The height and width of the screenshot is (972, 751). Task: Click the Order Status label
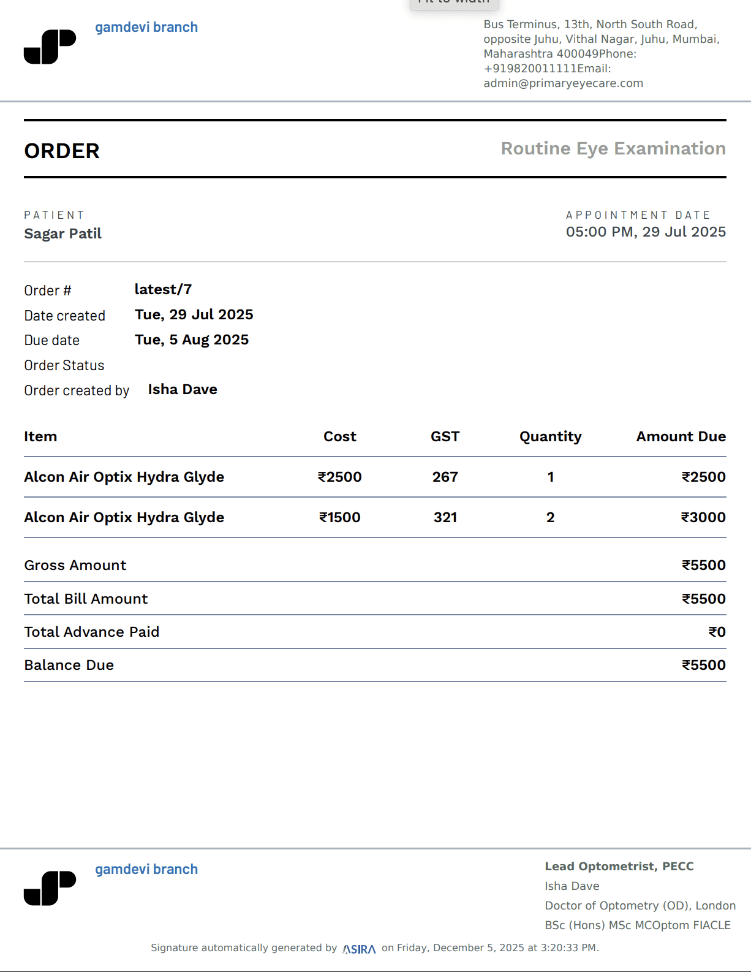point(64,365)
